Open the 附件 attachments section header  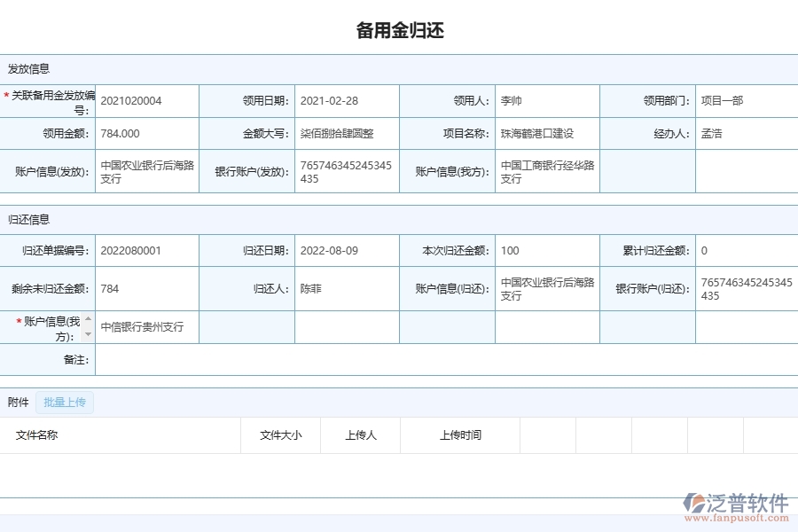(x=18, y=402)
